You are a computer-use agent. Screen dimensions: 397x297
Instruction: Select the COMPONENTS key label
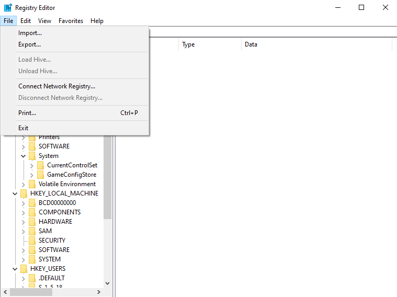pos(60,212)
